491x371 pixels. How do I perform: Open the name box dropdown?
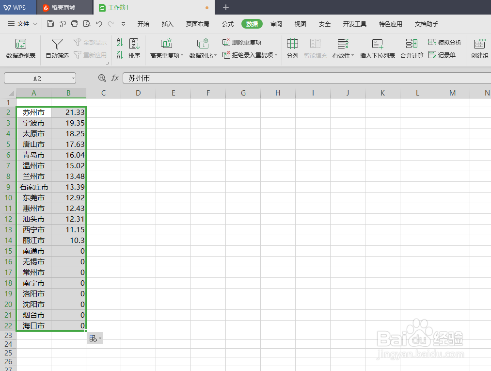pos(73,79)
